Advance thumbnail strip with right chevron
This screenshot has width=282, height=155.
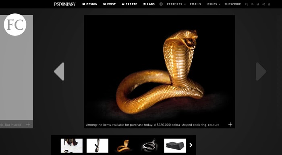(x=191, y=145)
